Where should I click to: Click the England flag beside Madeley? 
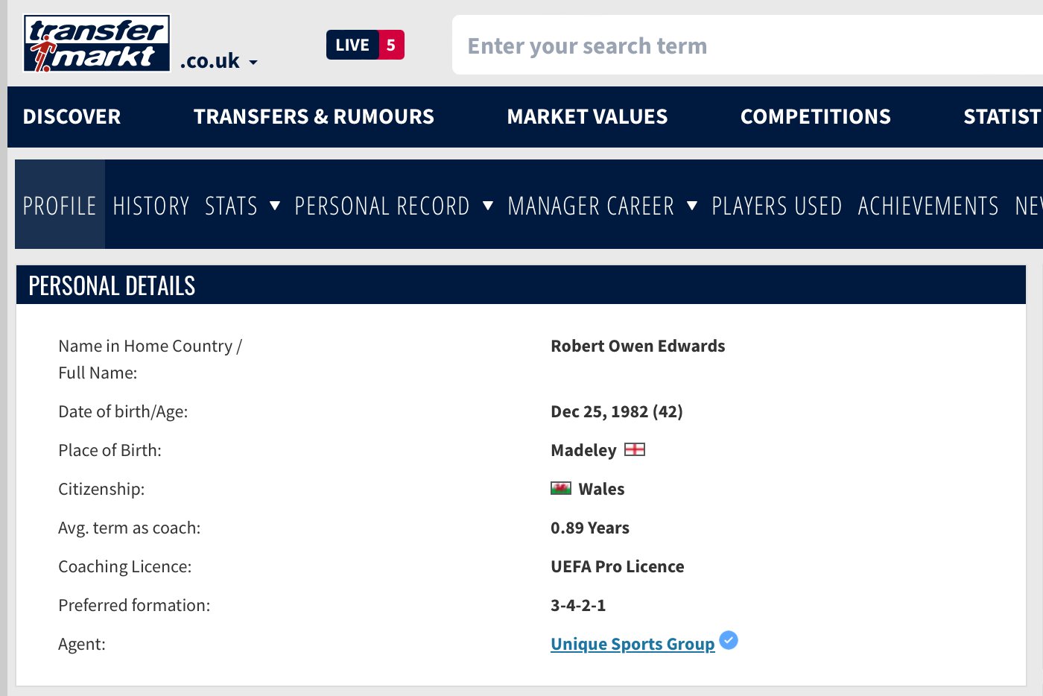coord(634,449)
